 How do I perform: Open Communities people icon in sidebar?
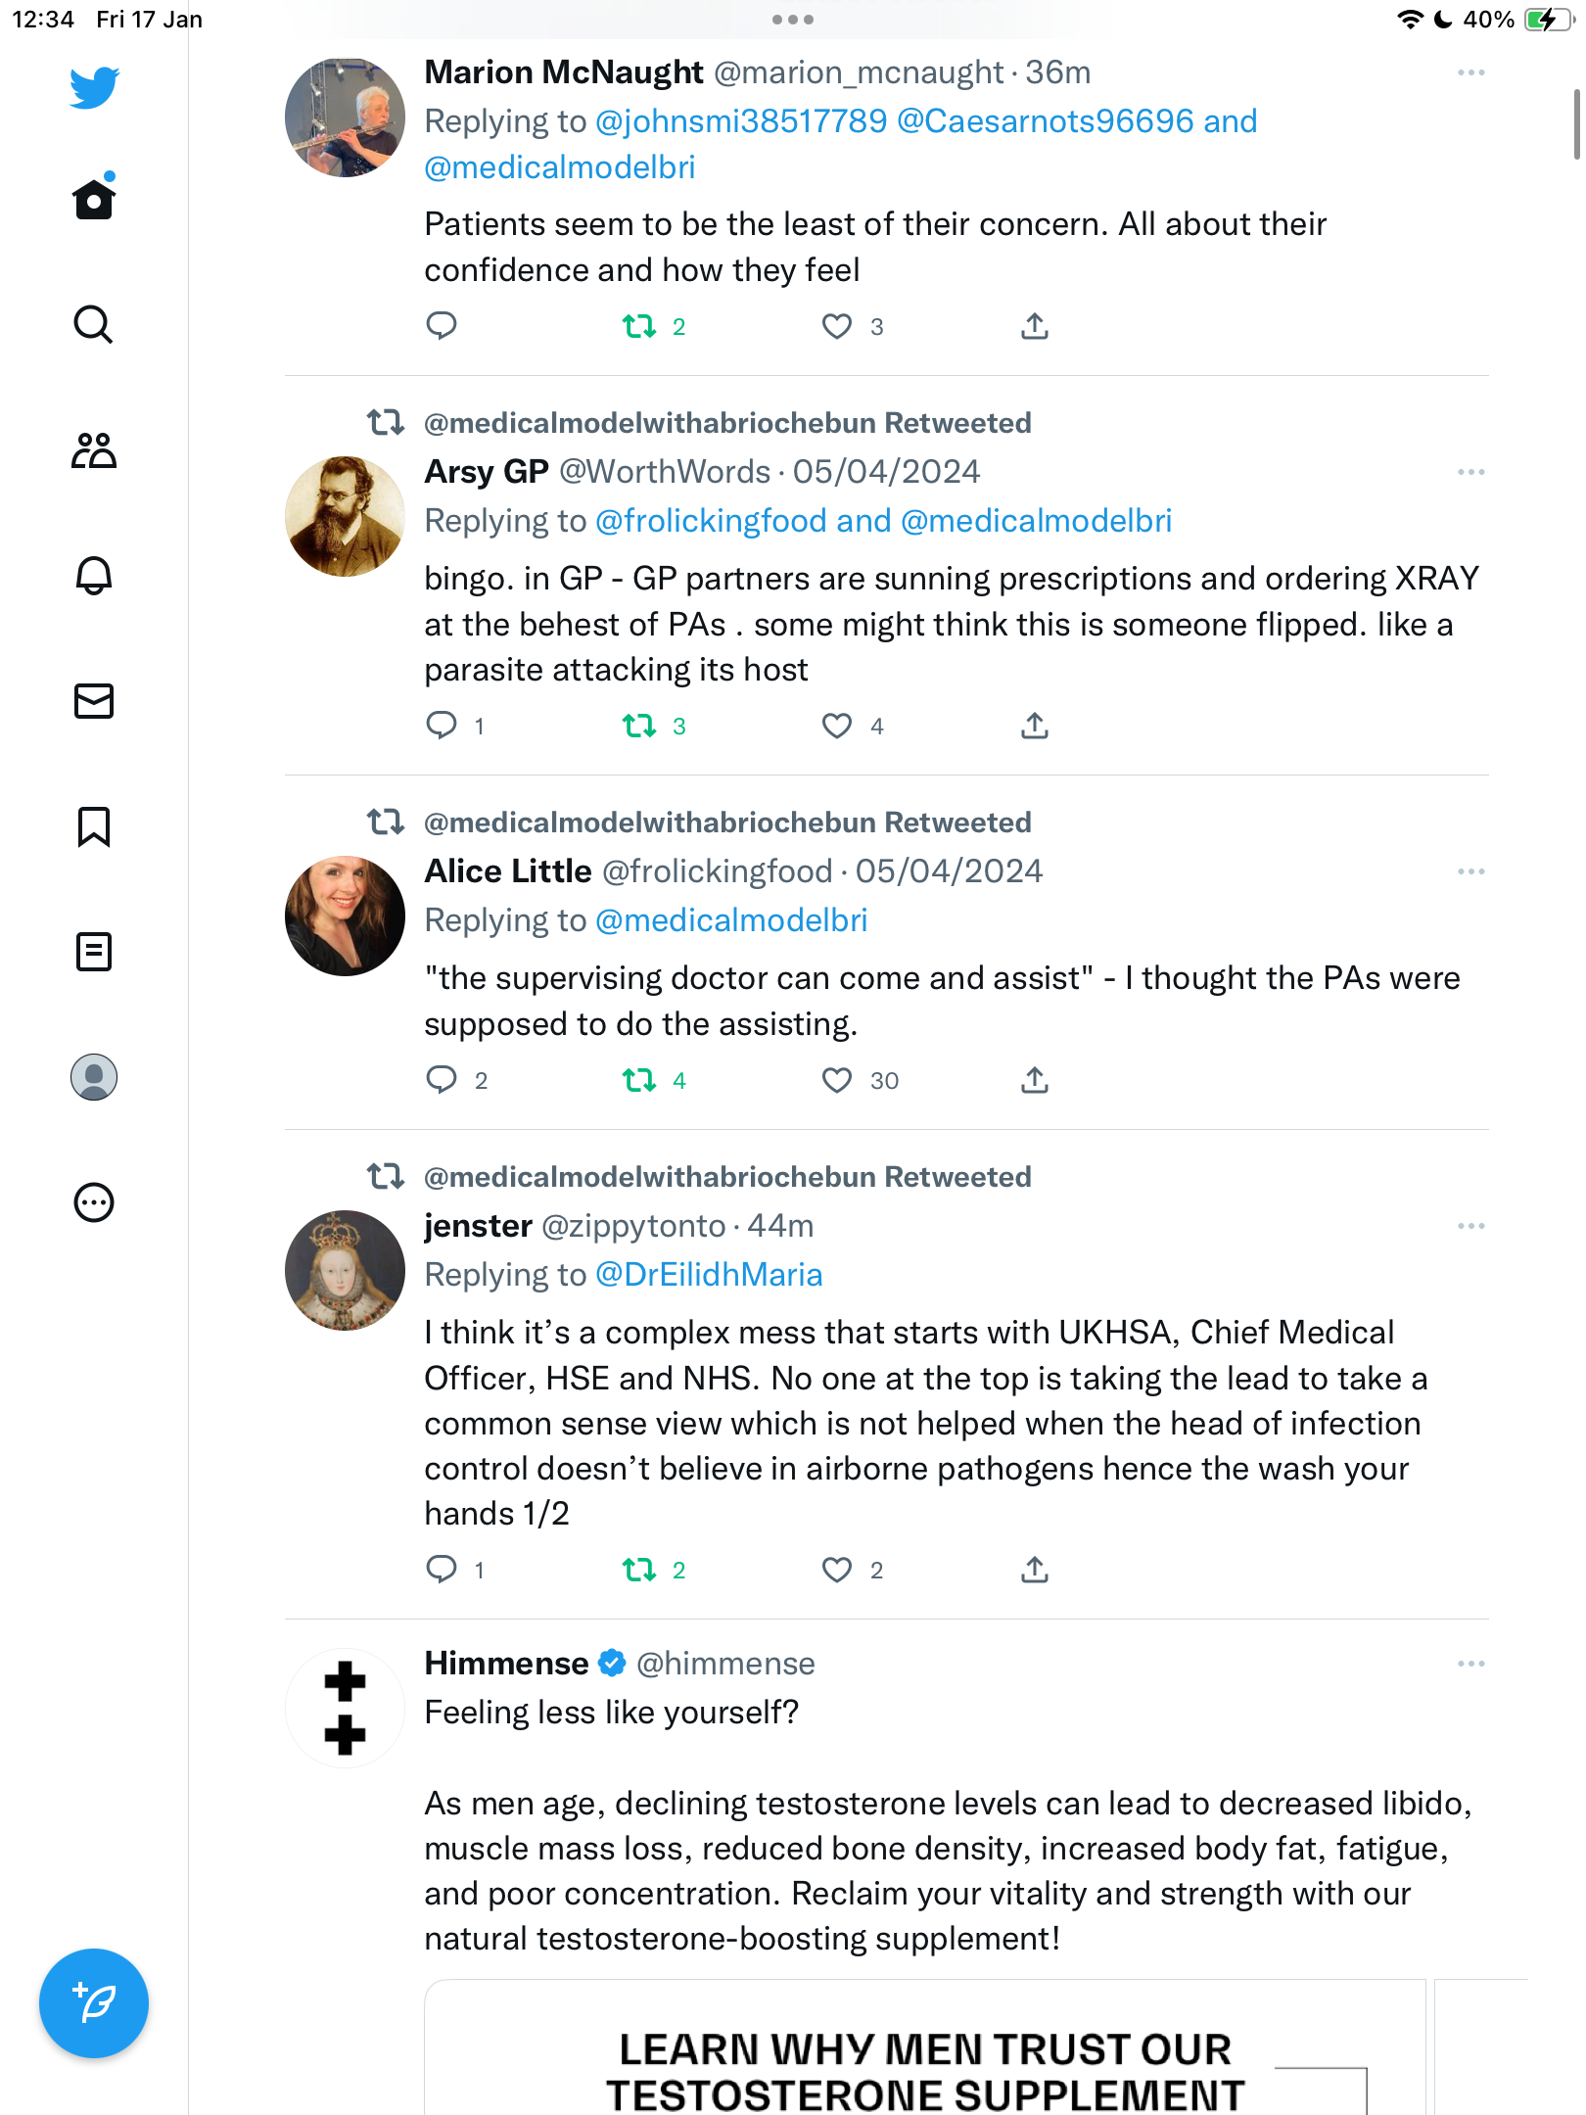94,450
